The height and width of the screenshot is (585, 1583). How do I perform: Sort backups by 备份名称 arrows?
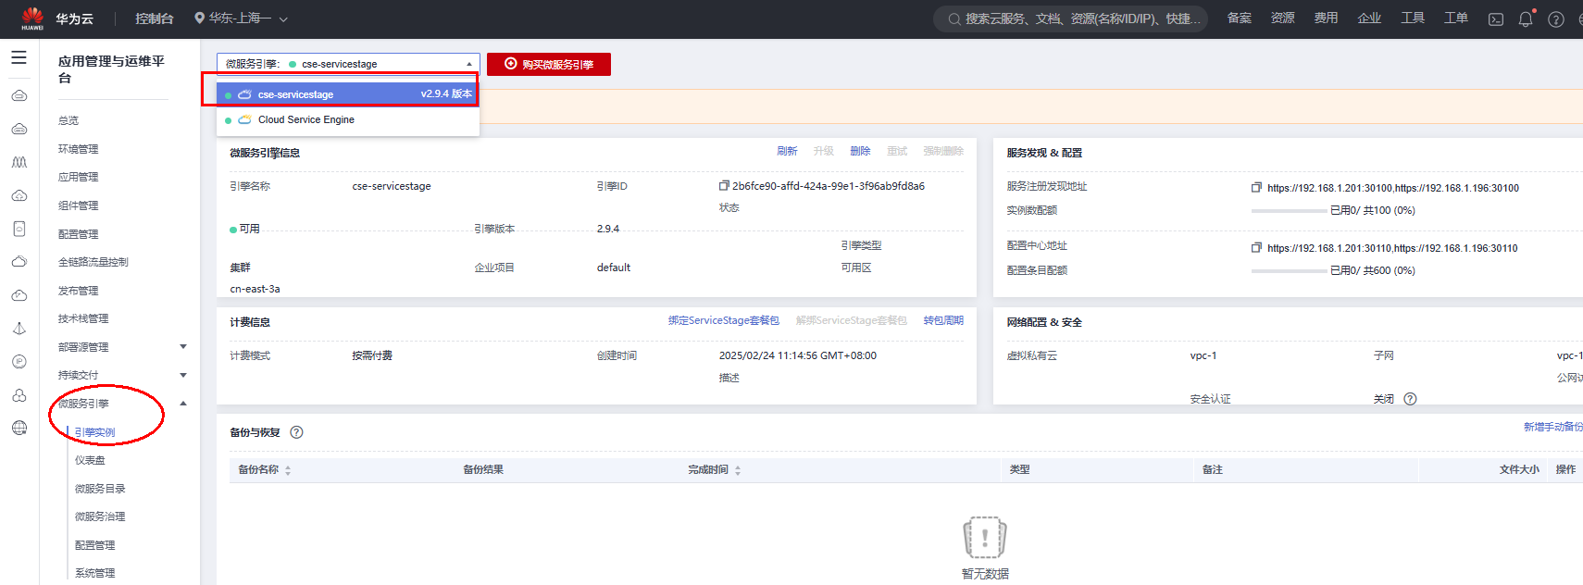point(288,470)
